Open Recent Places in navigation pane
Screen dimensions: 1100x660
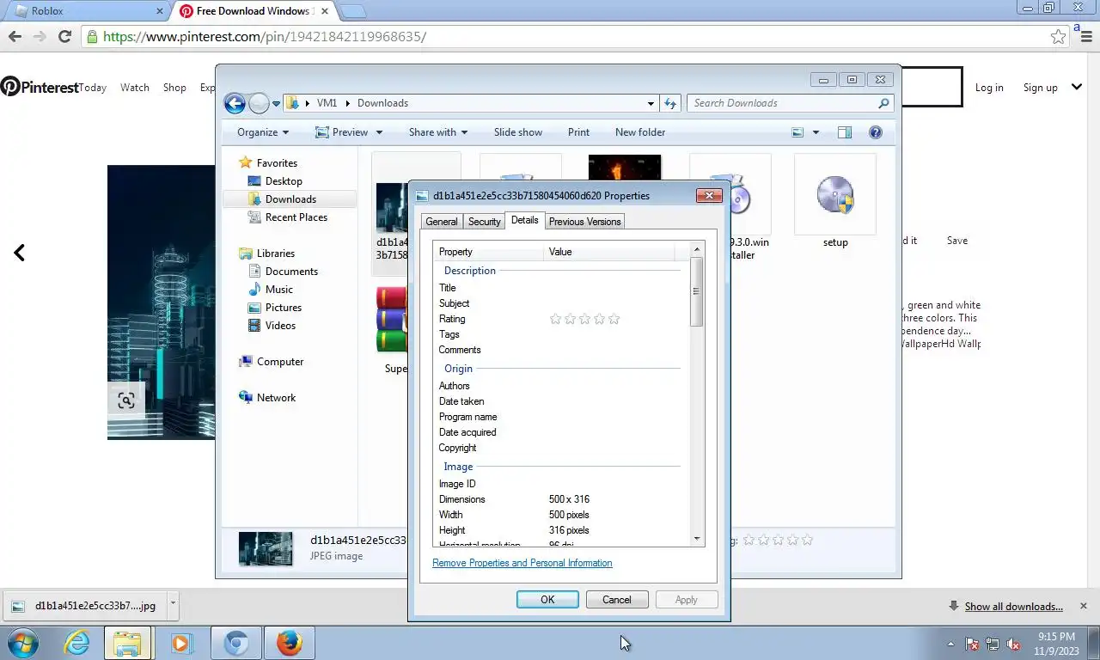click(296, 217)
